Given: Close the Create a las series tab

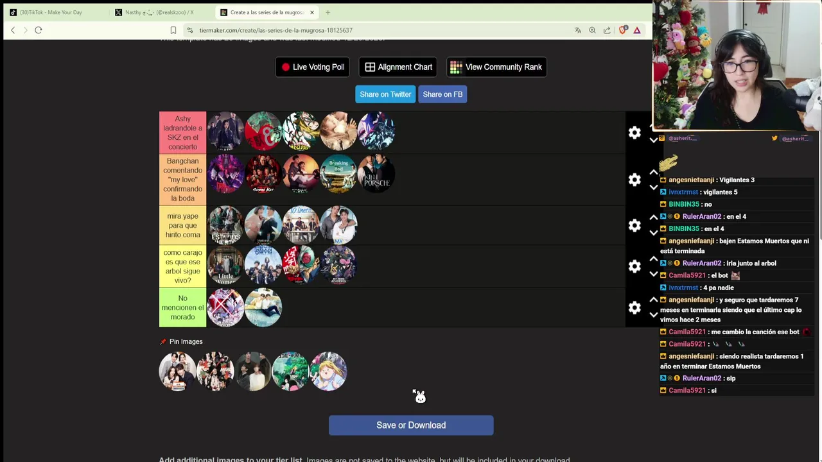Looking at the screenshot, I should pos(312,12).
